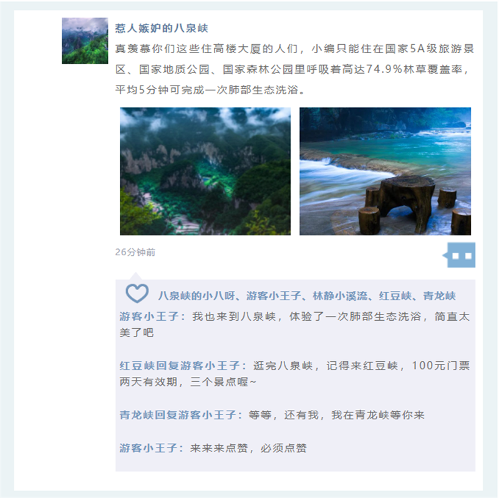Viewport: 499px width, 498px height.
Task: Click the heart like icon
Action: (x=137, y=293)
